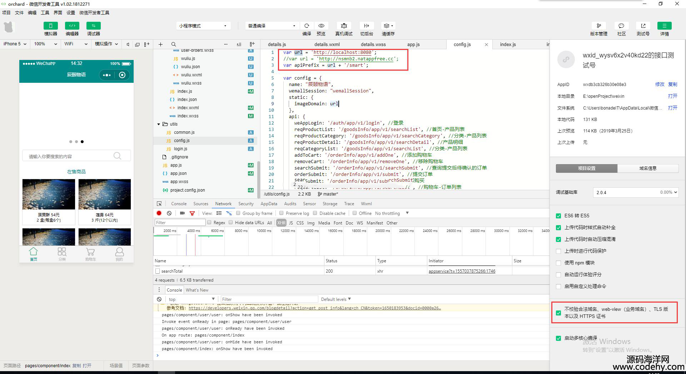
Task: Click the 修改 AppID link
Action: coord(660,84)
